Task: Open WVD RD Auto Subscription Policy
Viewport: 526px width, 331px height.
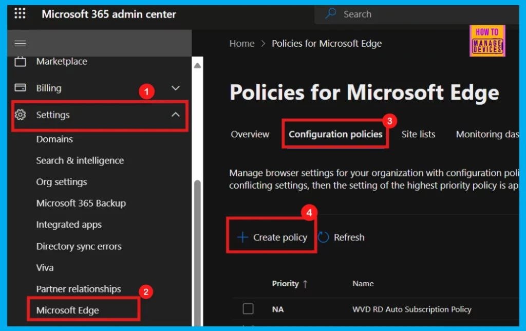Action: [x=411, y=309]
